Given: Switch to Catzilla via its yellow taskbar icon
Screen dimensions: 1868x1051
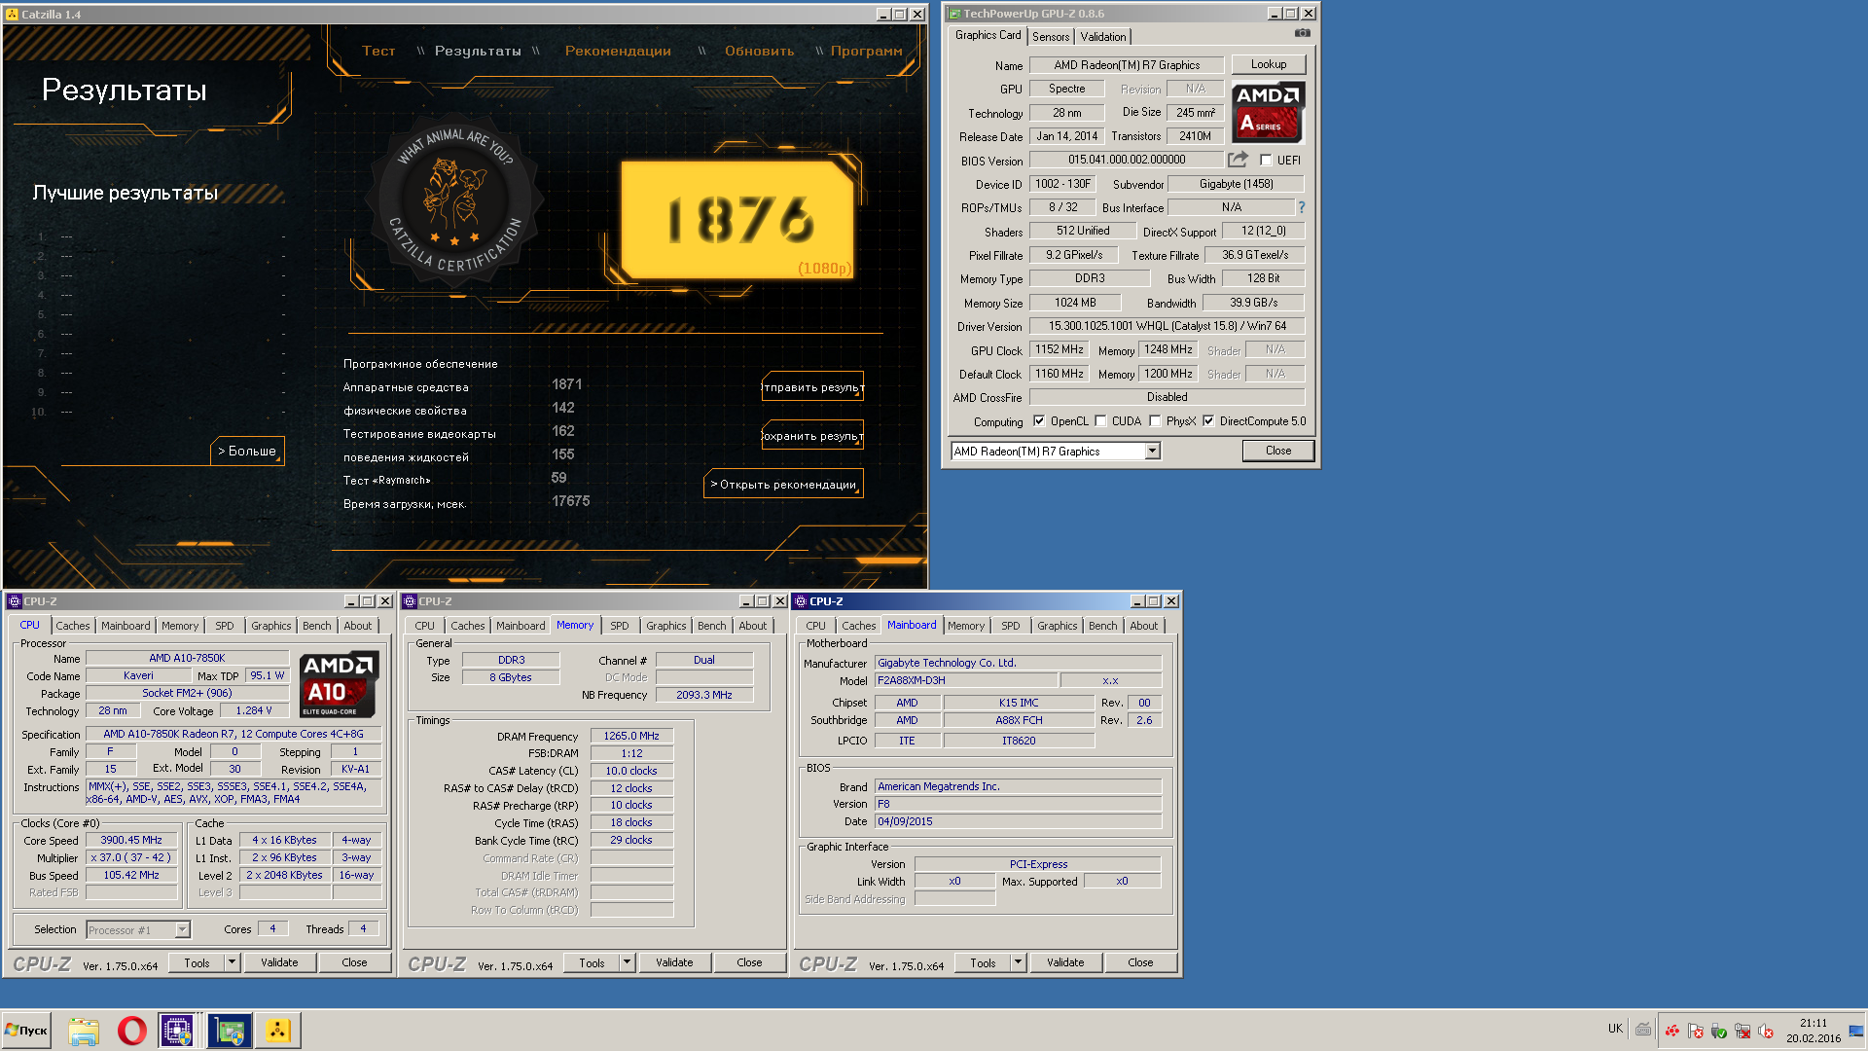Looking at the screenshot, I should pyautogui.click(x=278, y=1031).
